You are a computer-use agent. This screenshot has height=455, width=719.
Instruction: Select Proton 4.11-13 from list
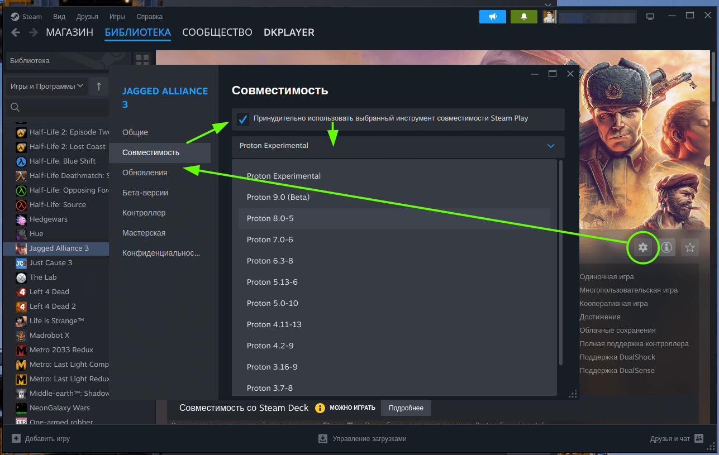pos(394,324)
